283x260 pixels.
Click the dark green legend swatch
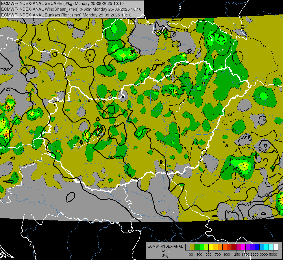(197, 247)
